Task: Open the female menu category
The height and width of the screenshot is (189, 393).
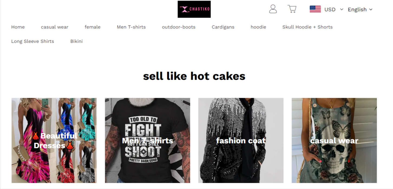Action: [x=93, y=27]
